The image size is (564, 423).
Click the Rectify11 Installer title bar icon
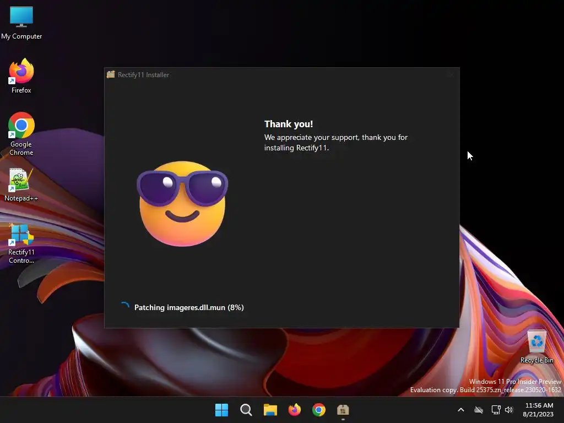[x=111, y=74]
